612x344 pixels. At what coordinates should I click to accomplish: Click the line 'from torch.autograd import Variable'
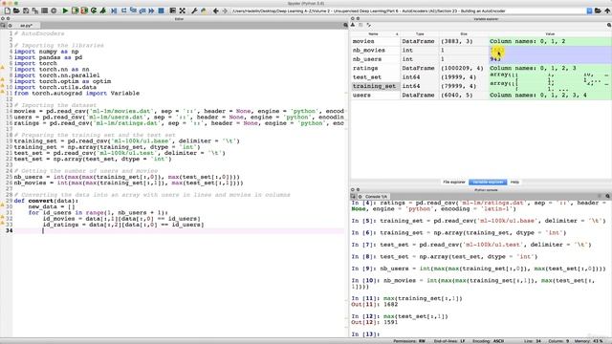pyautogui.click(x=76, y=94)
